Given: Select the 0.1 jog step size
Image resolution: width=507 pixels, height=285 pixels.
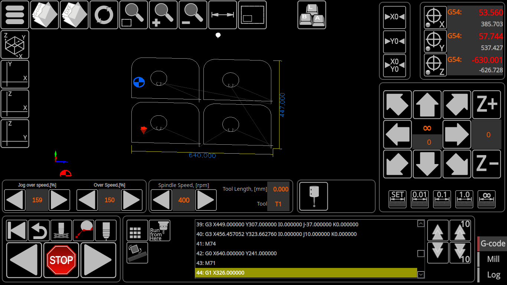Looking at the screenshot, I should pyautogui.click(x=442, y=199).
